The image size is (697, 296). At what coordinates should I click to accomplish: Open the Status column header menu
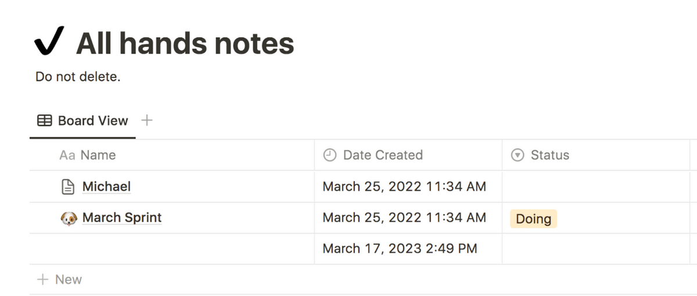point(595,155)
